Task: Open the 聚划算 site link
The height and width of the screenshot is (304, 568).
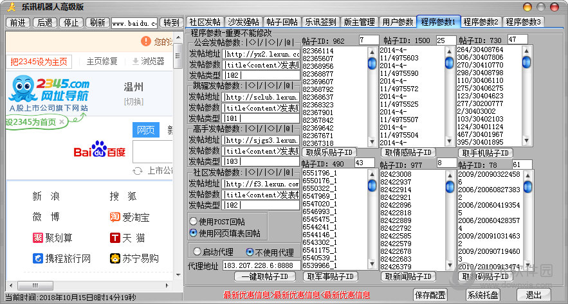Action: click(53, 238)
